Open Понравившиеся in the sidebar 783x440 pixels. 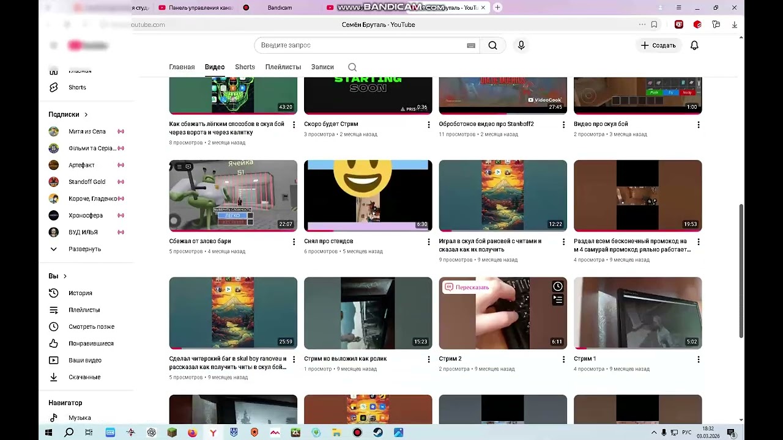pos(91,343)
